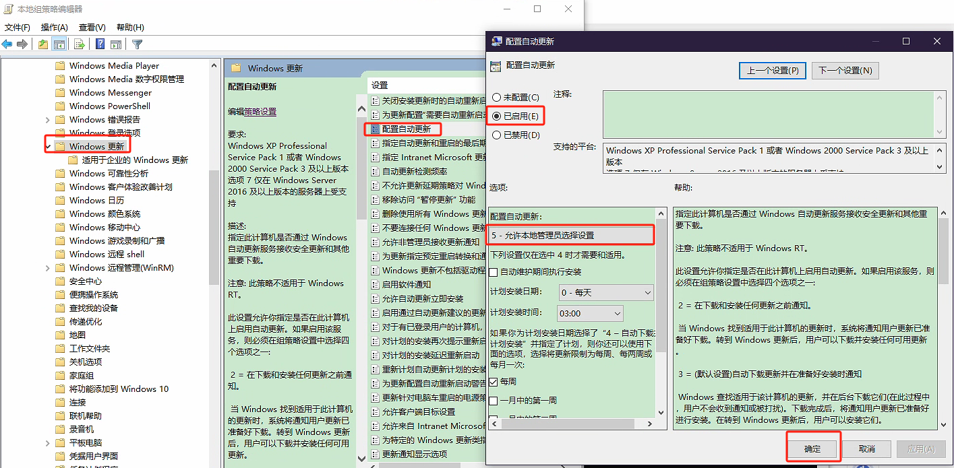Uncheck the 每周 checkbox

[x=494, y=382]
